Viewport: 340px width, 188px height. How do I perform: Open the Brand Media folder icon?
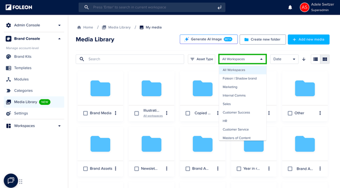[x=100, y=88]
